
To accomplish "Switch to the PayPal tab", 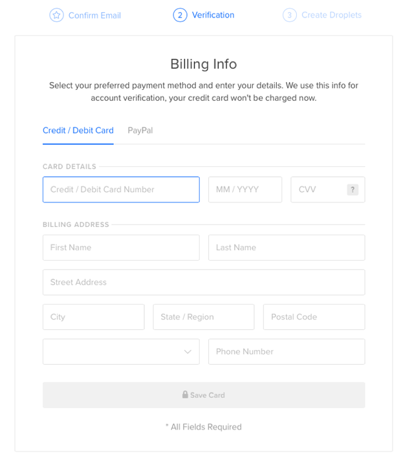I will (x=140, y=131).
